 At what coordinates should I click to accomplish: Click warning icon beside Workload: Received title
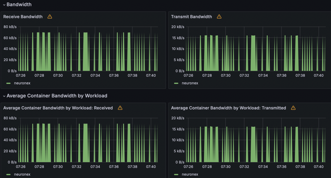coord(120,108)
